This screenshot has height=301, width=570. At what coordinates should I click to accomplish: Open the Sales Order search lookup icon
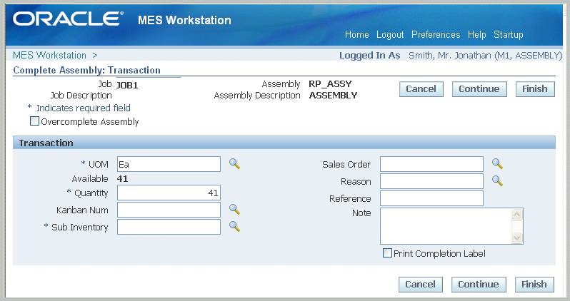[x=497, y=164]
